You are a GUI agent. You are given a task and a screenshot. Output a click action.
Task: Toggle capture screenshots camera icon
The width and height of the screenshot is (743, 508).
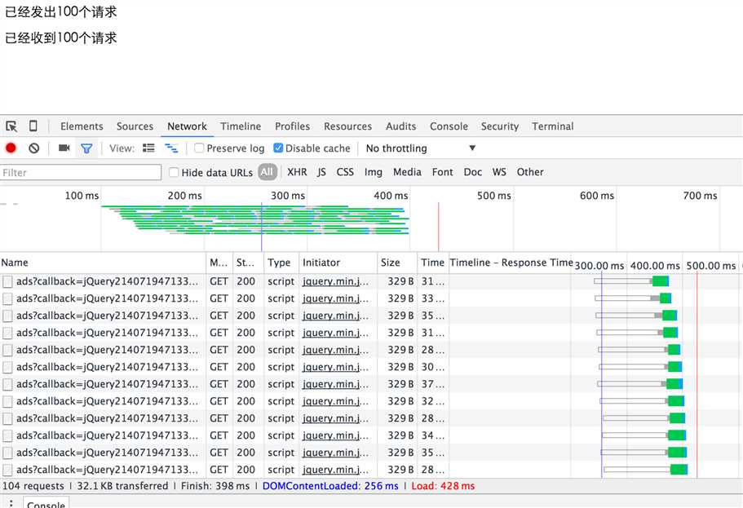(64, 148)
